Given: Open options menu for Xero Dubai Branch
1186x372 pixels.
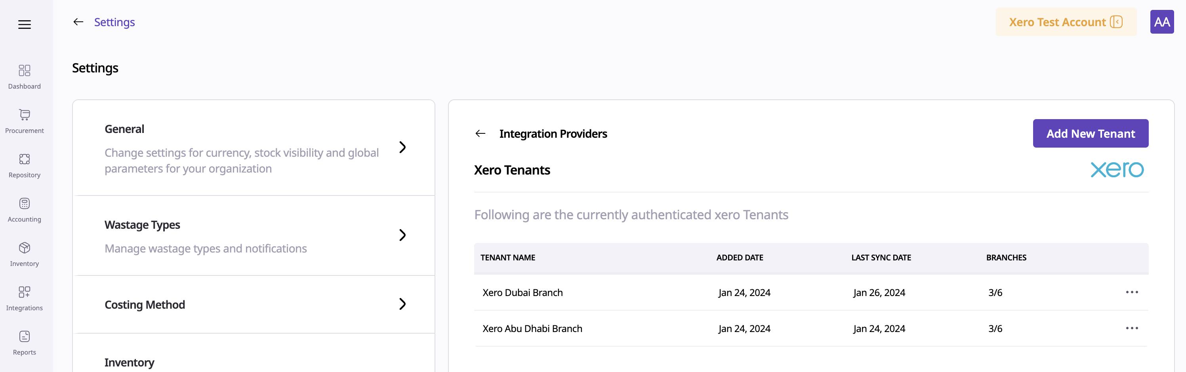Looking at the screenshot, I should pyautogui.click(x=1131, y=292).
